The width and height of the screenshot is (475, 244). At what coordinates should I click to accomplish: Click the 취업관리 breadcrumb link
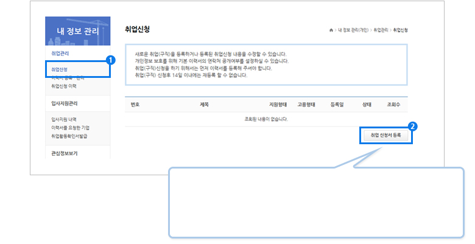coord(381,30)
